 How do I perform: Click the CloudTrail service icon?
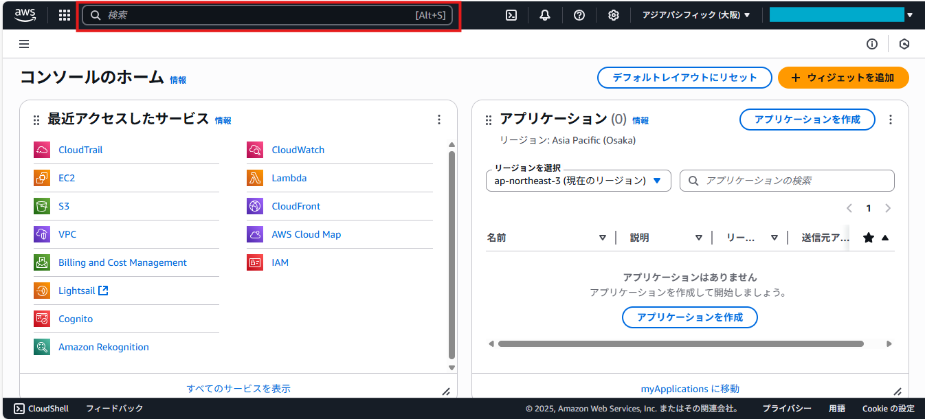(x=42, y=150)
